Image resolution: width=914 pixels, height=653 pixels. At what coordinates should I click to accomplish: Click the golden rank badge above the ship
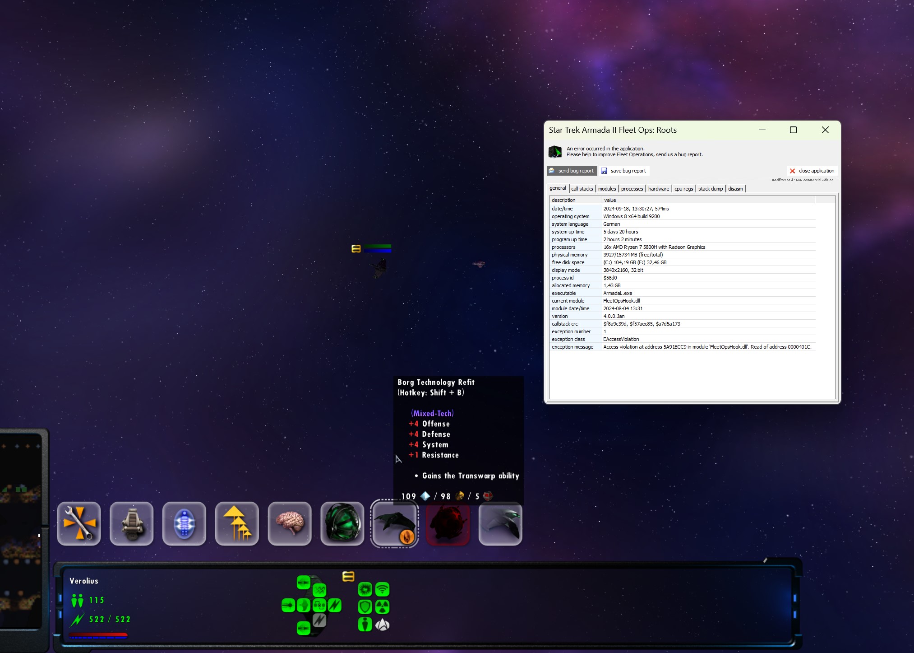click(356, 248)
